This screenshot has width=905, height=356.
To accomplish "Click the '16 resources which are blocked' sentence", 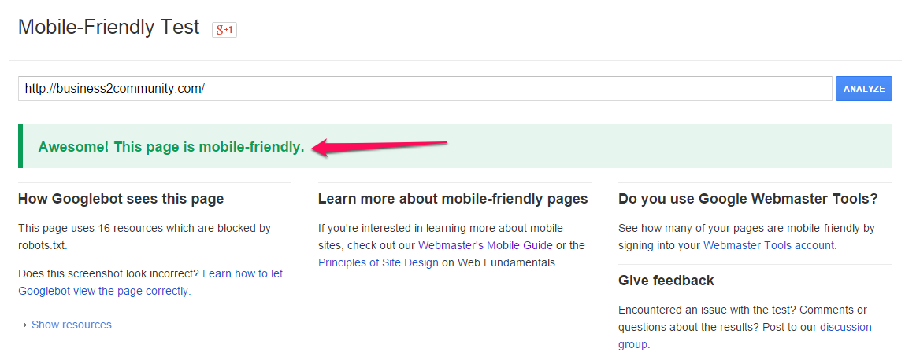I will point(144,237).
